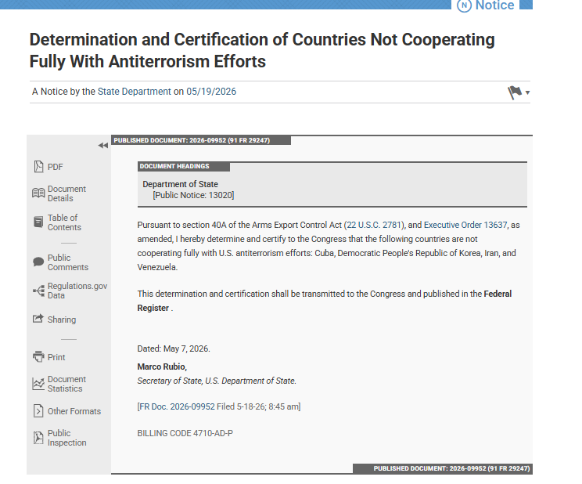Click the 05/19/2026 date link
Screen dimensions: 582x484
coord(211,92)
